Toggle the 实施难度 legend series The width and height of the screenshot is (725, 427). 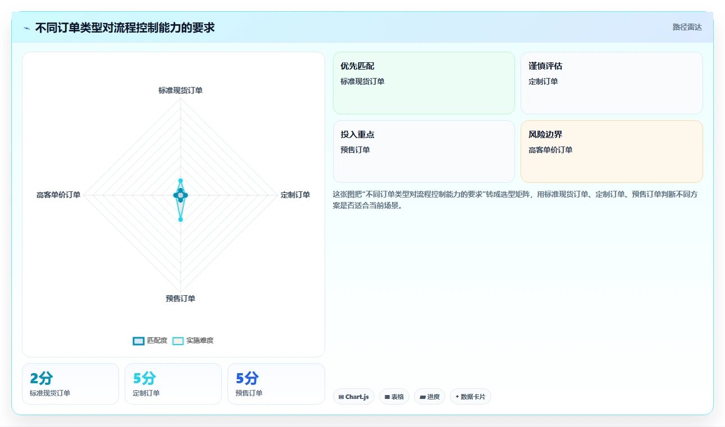tap(193, 341)
